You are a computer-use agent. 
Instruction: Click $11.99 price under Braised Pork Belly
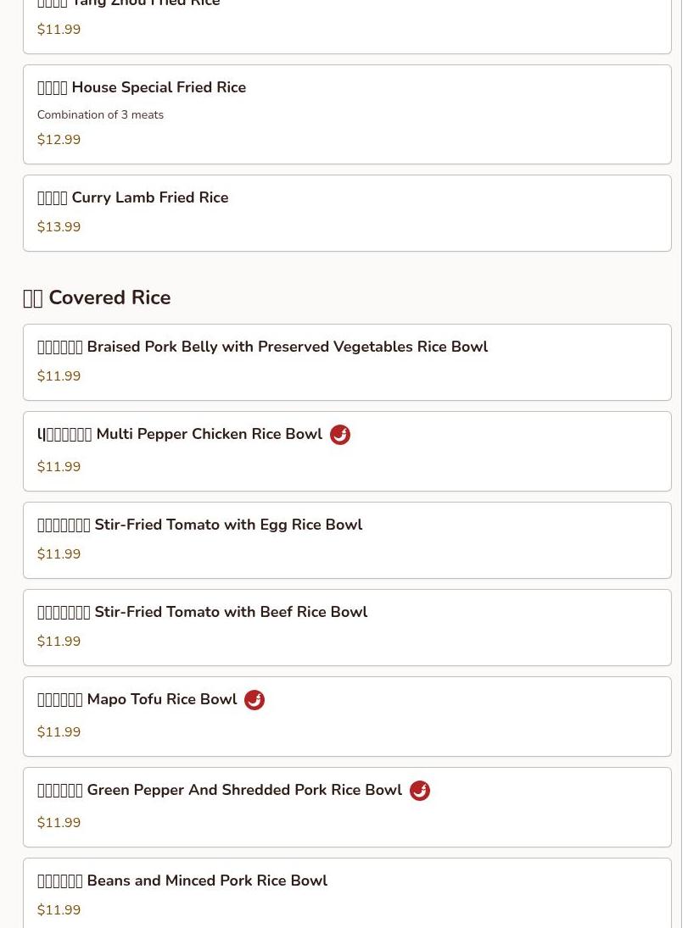59,376
